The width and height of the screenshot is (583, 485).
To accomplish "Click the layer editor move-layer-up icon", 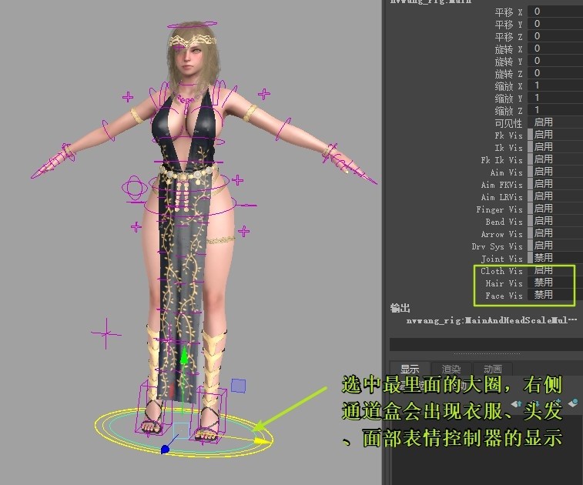I will pyautogui.click(x=517, y=403).
